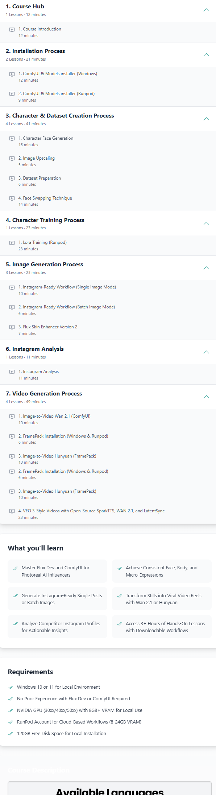
Task: Click video icon beside Lora Training (Runpod)
Action: tap(12, 243)
